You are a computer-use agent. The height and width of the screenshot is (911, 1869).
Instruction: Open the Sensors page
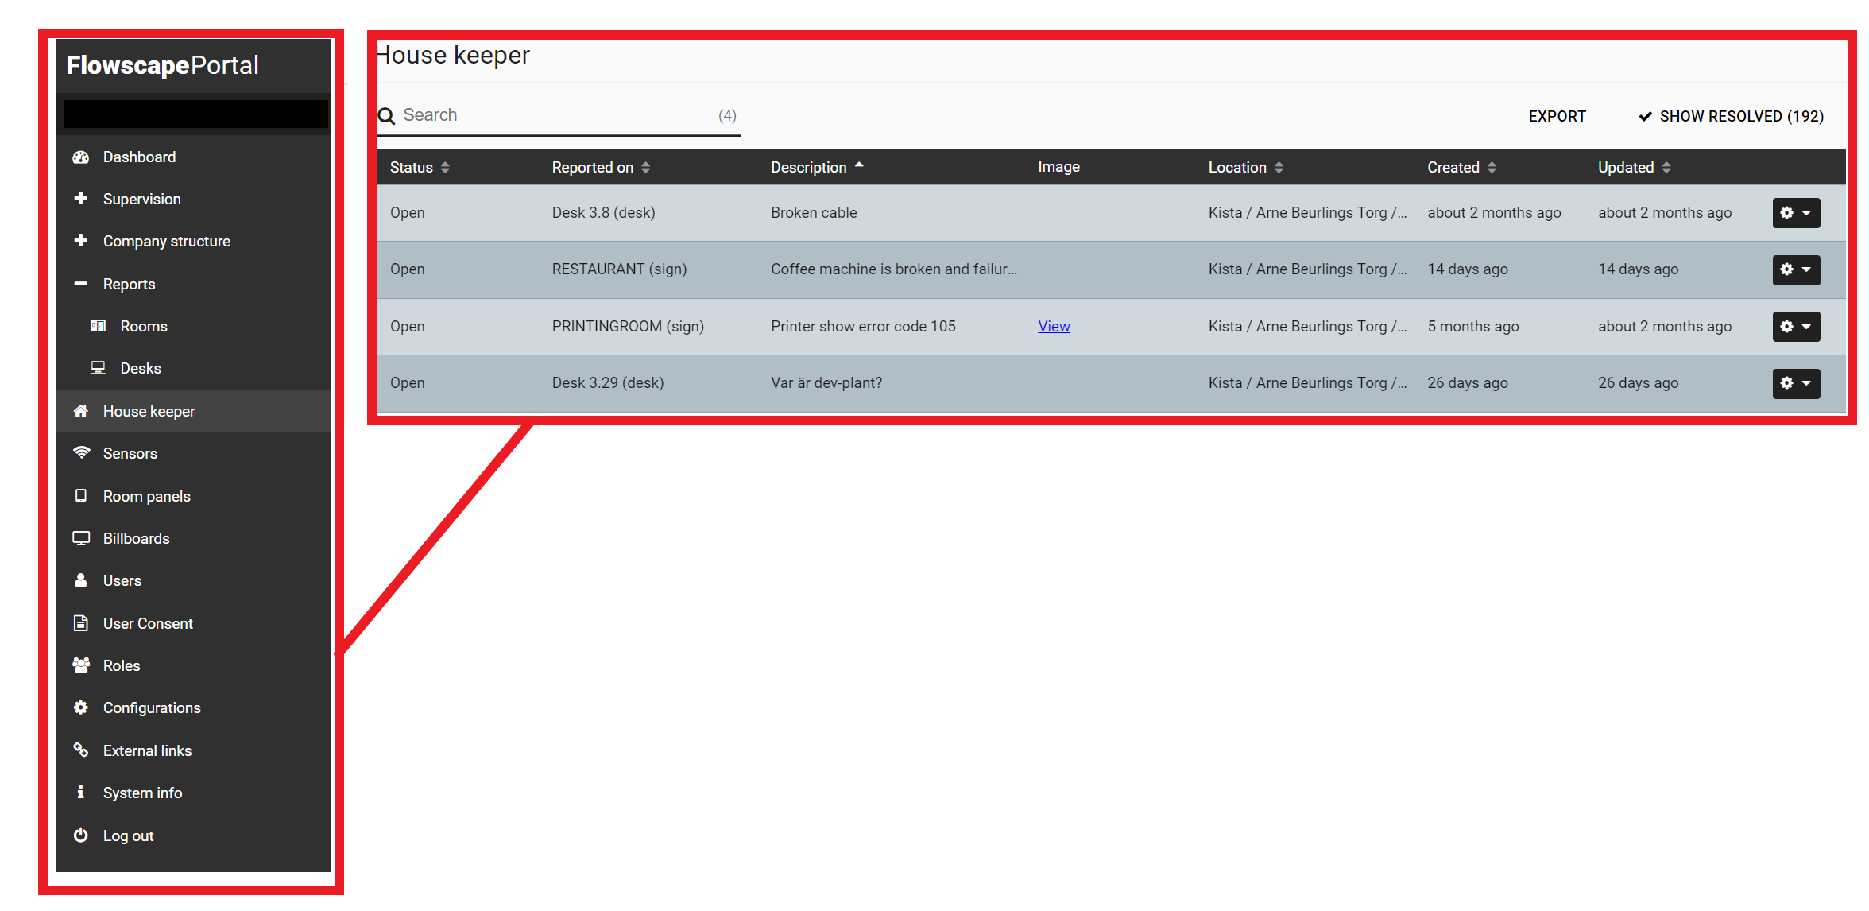pos(130,454)
